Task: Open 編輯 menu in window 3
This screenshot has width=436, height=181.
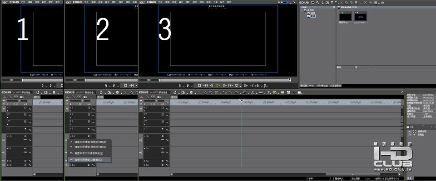Action: 167,2
